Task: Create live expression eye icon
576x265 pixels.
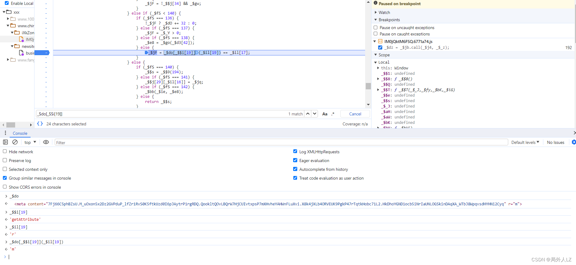Action: click(46, 142)
